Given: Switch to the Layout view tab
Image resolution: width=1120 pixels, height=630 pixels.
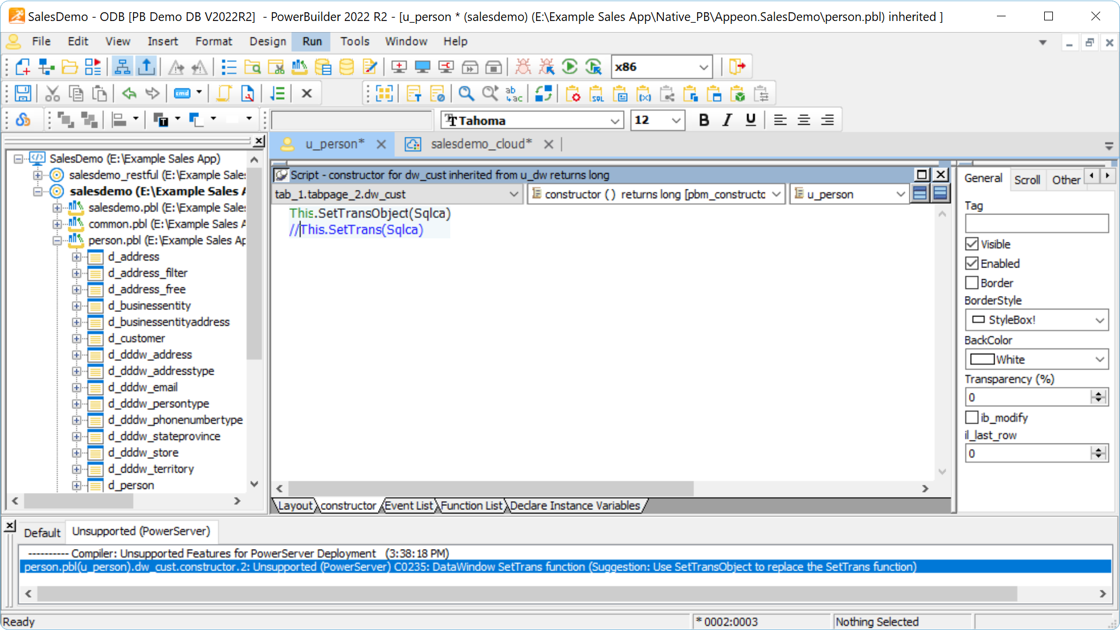Looking at the screenshot, I should (x=295, y=506).
